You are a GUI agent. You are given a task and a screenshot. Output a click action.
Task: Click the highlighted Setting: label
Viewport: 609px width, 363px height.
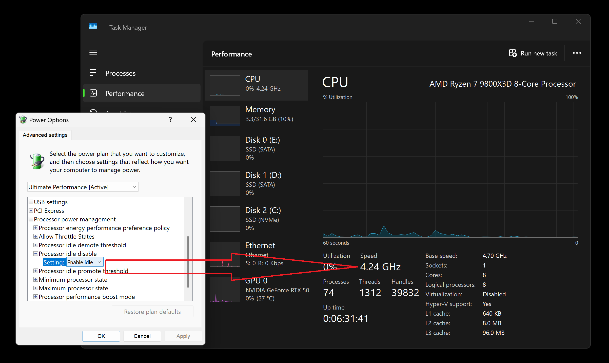pos(54,262)
